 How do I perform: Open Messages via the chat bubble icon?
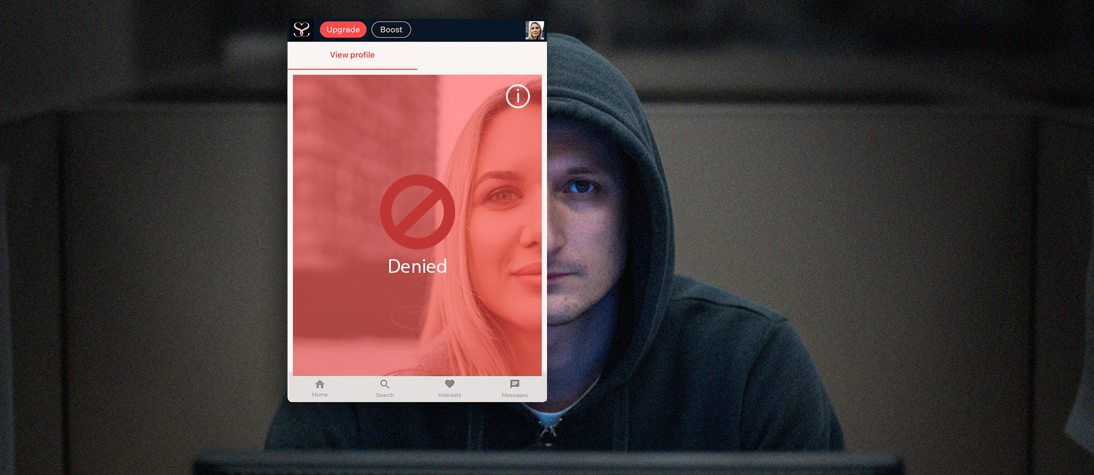point(515,384)
